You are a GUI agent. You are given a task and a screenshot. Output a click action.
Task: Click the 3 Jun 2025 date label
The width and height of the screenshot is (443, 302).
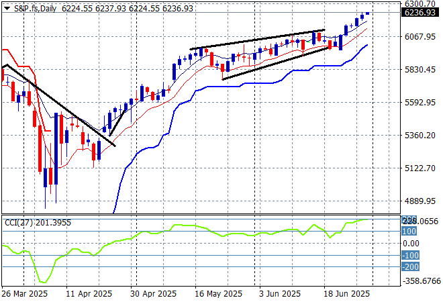[280, 294]
